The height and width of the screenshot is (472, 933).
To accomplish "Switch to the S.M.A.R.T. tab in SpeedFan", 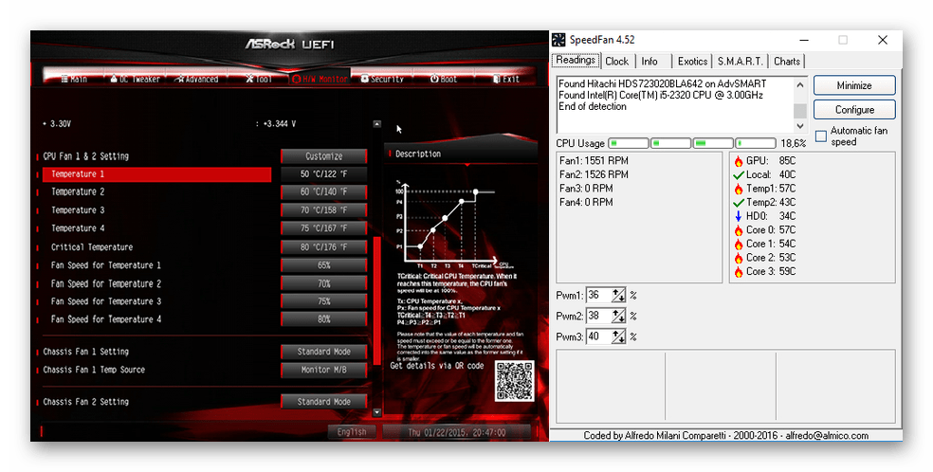I will coord(740,61).
